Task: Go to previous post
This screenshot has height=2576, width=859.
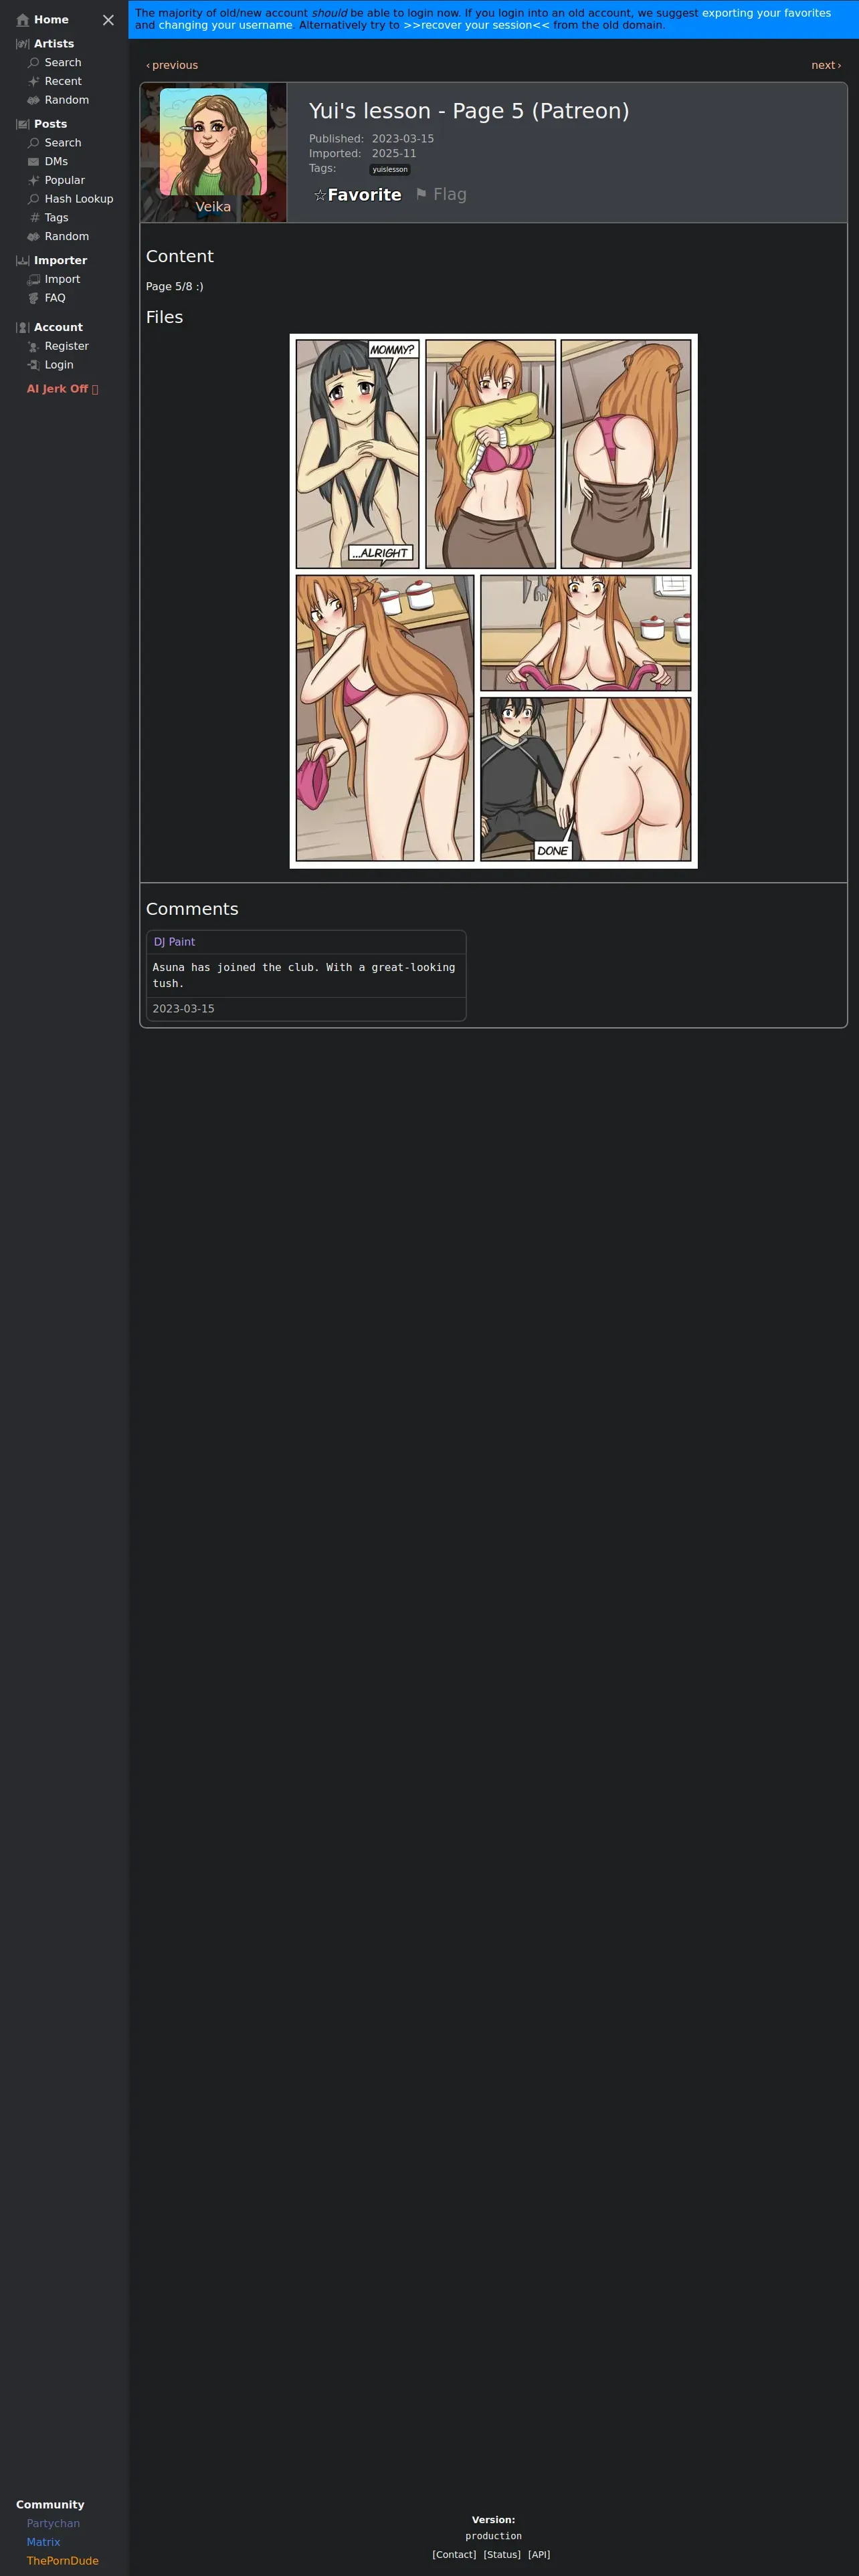Action: 172,66
